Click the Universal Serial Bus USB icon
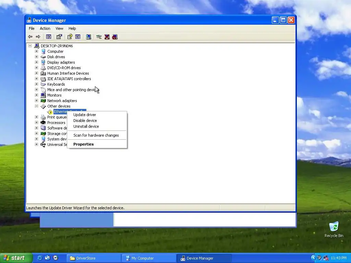The image size is (351, 263). [43, 145]
